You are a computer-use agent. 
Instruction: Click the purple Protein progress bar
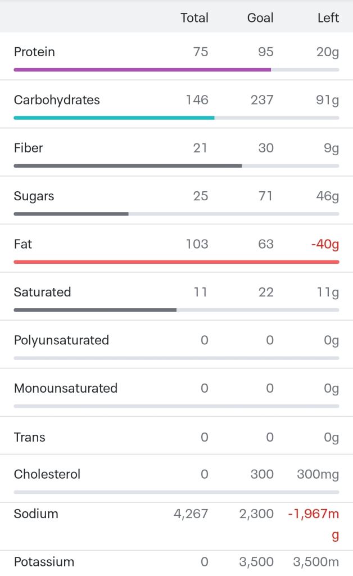(x=142, y=70)
